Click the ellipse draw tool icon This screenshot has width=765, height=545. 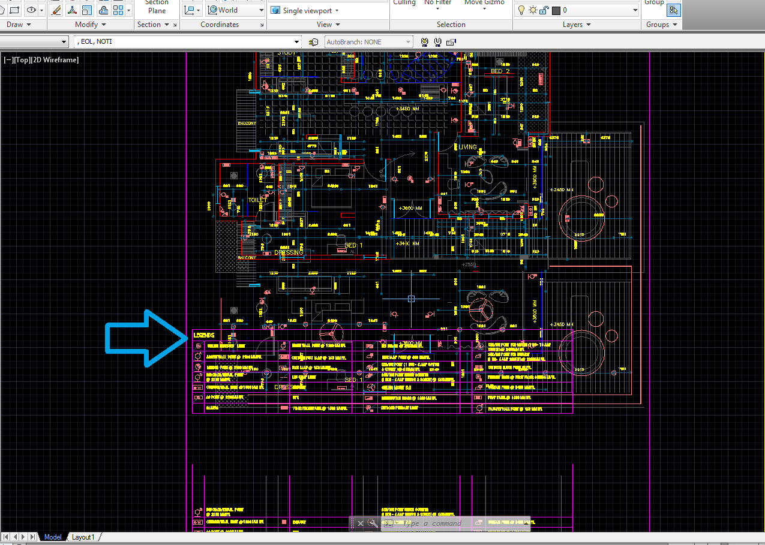coord(31,10)
